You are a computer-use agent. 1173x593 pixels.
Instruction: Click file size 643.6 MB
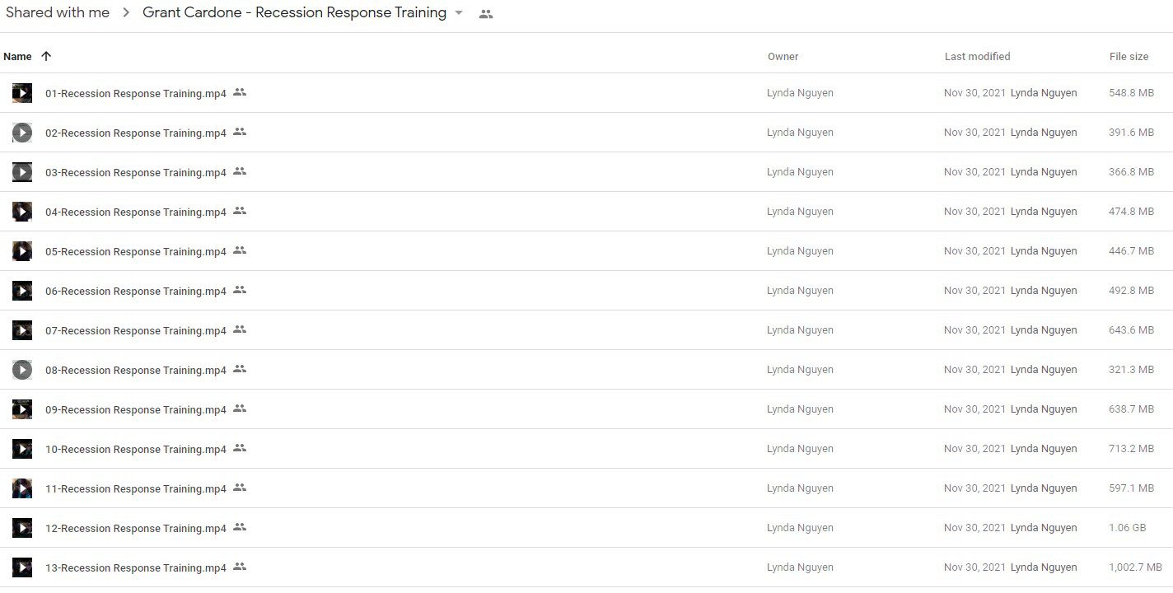(1132, 330)
